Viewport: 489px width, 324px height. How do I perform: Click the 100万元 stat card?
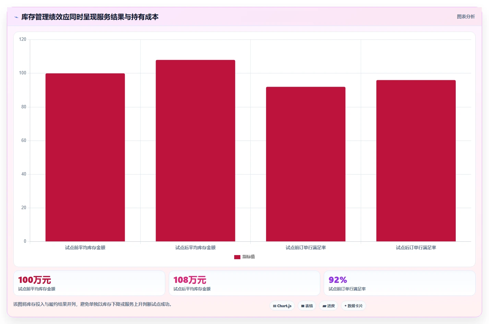click(x=89, y=283)
